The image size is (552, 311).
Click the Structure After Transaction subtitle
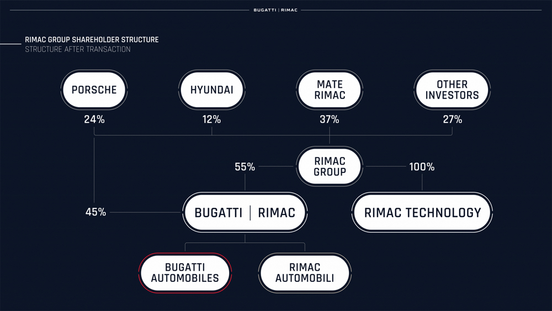click(x=77, y=49)
